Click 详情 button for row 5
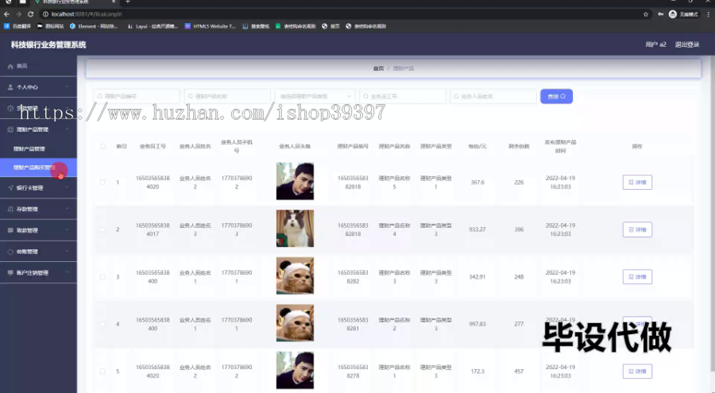Screen dimensions: 715x393 tap(637, 371)
